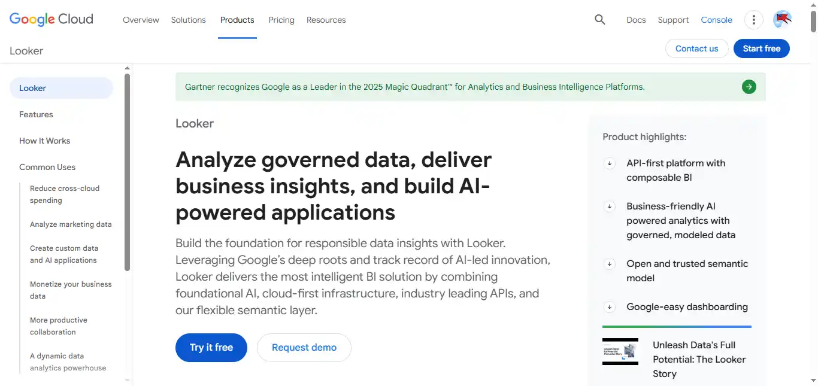Open the Console link
The image size is (818, 386).
(716, 20)
